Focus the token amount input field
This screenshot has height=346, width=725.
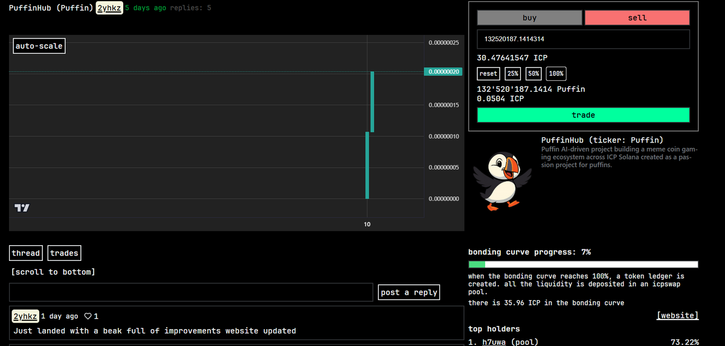click(583, 39)
